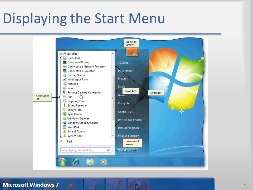Click the Getting Started icon
The height and width of the screenshot is (190, 253).
pos(65,75)
